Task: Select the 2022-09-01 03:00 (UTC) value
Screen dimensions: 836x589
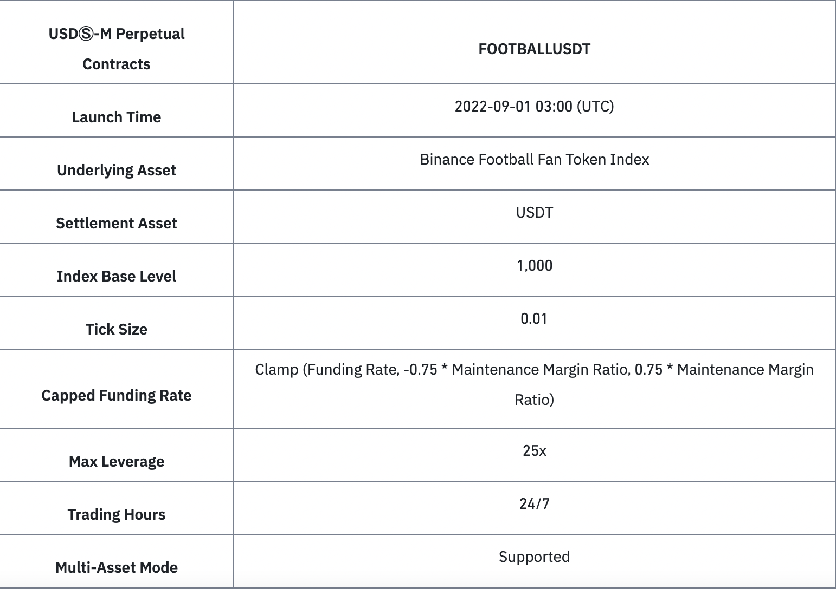Action: [x=534, y=106]
